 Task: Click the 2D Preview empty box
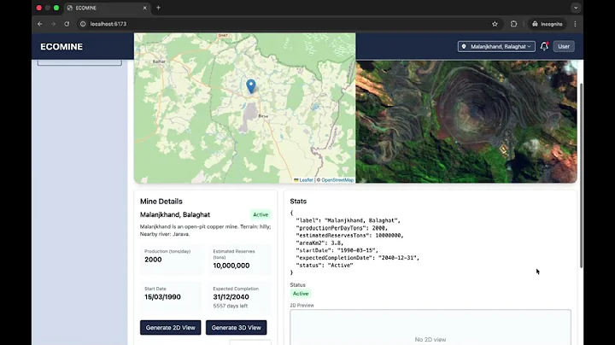[430, 327]
